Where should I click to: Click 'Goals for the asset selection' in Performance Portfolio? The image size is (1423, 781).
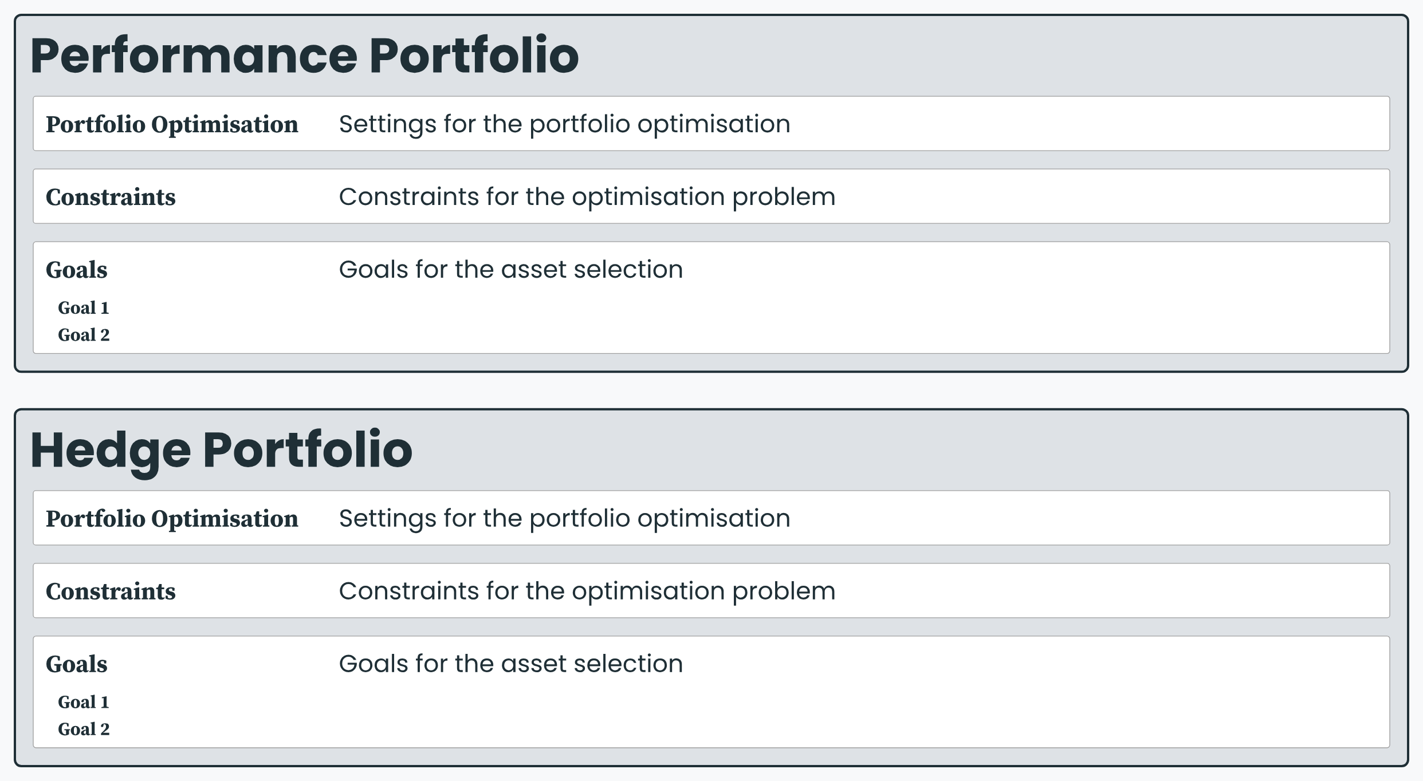511,270
